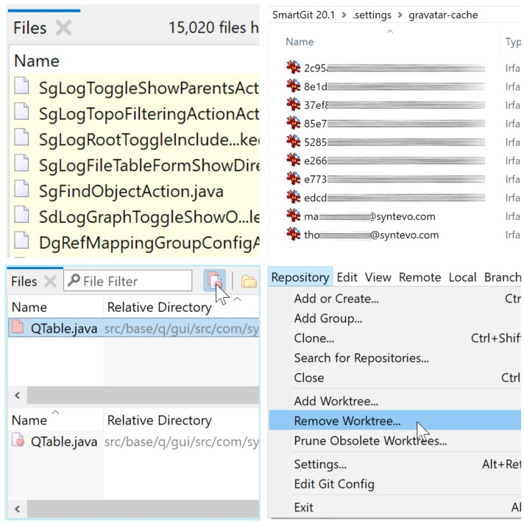Click staged file icon of lower QTable.java
This screenshot has width=524, height=523.
[x=18, y=439]
